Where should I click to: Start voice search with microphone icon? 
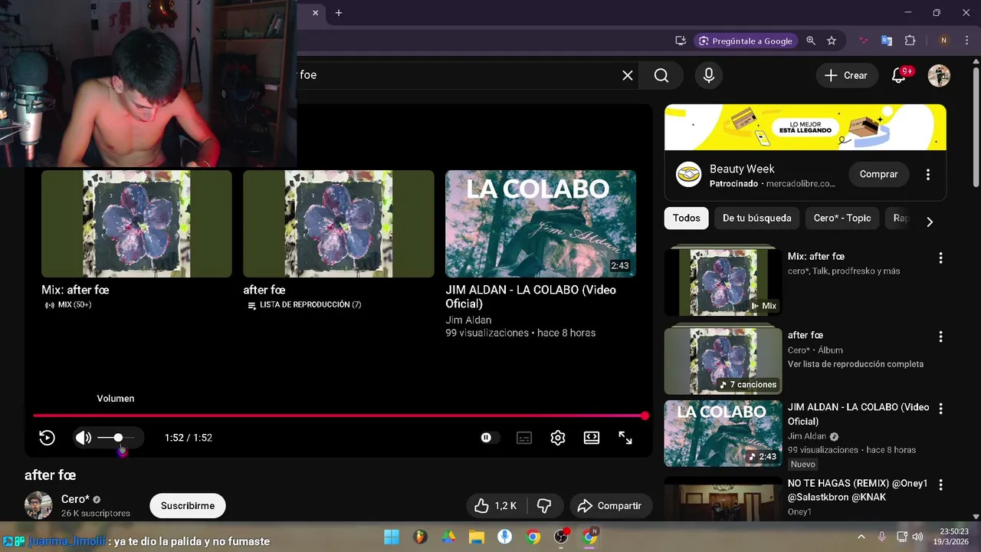[x=709, y=75]
